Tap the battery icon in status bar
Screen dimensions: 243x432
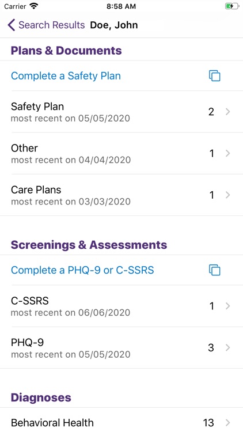(232, 6)
